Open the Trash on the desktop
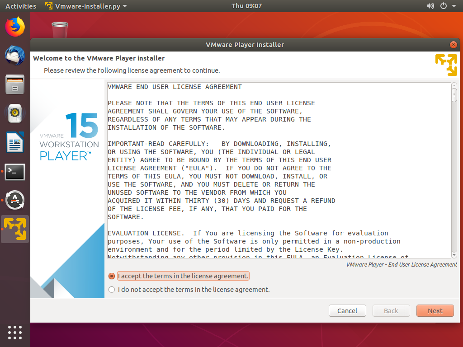This screenshot has height=347, width=463. point(60,30)
